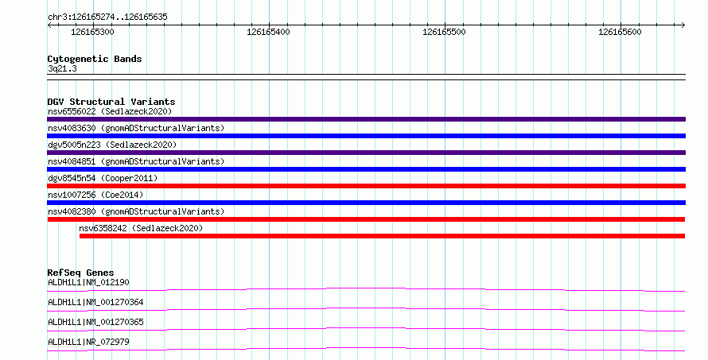The width and height of the screenshot is (708, 360).
Task: Click ruler position 126165500
Action: (x=444, y=32)
